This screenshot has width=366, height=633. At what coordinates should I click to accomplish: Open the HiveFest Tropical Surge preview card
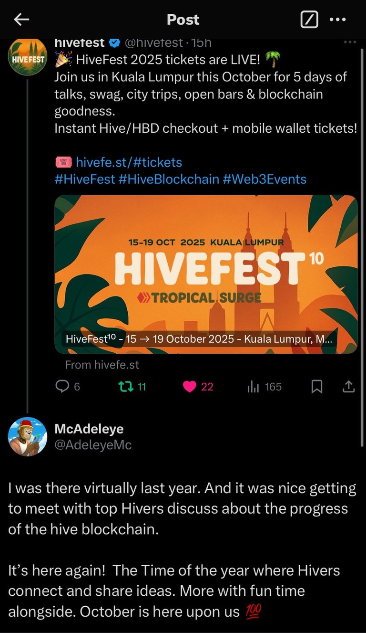[x=206, y=274]
